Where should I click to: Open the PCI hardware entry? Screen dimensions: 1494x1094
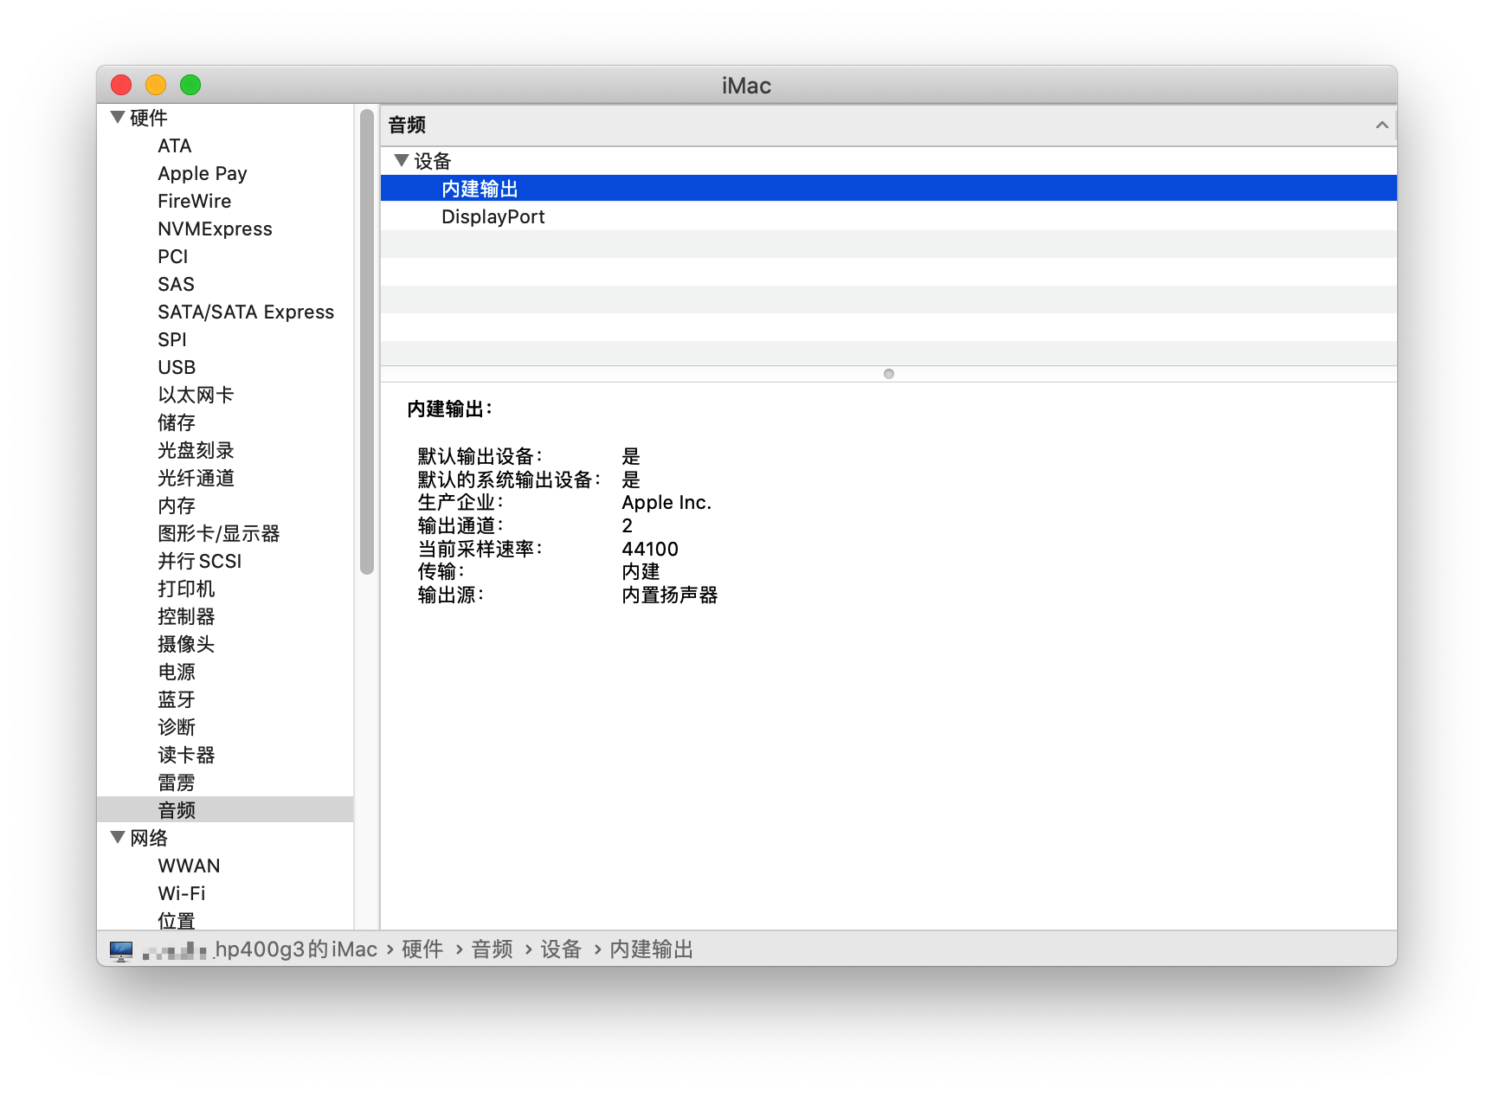[173, 256]
